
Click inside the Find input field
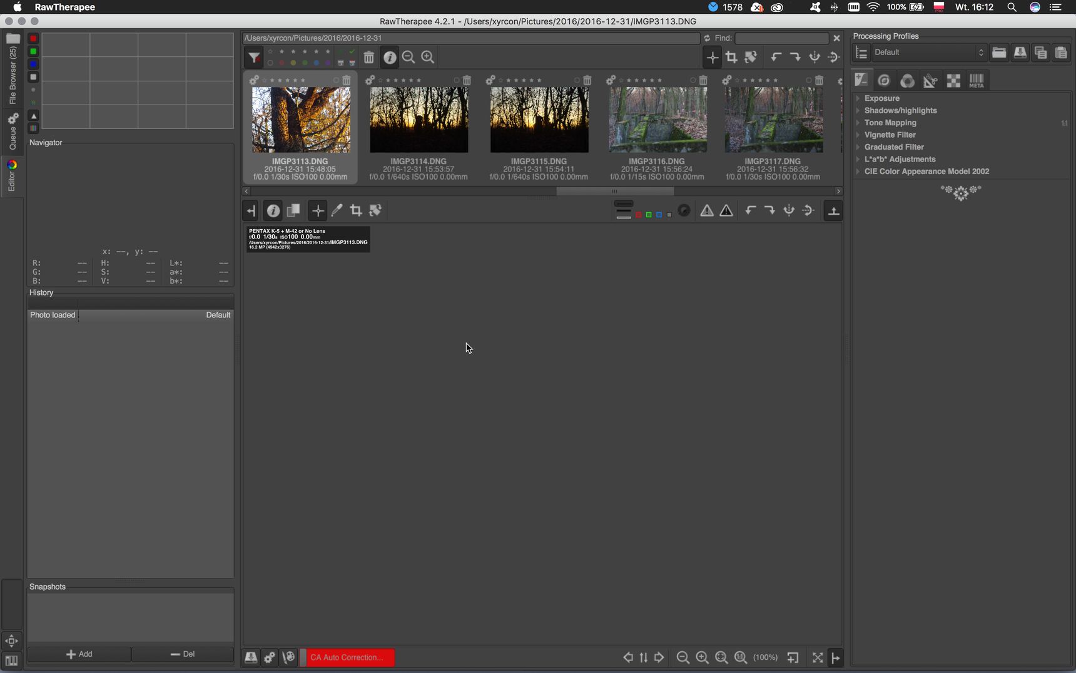point(782,38)
